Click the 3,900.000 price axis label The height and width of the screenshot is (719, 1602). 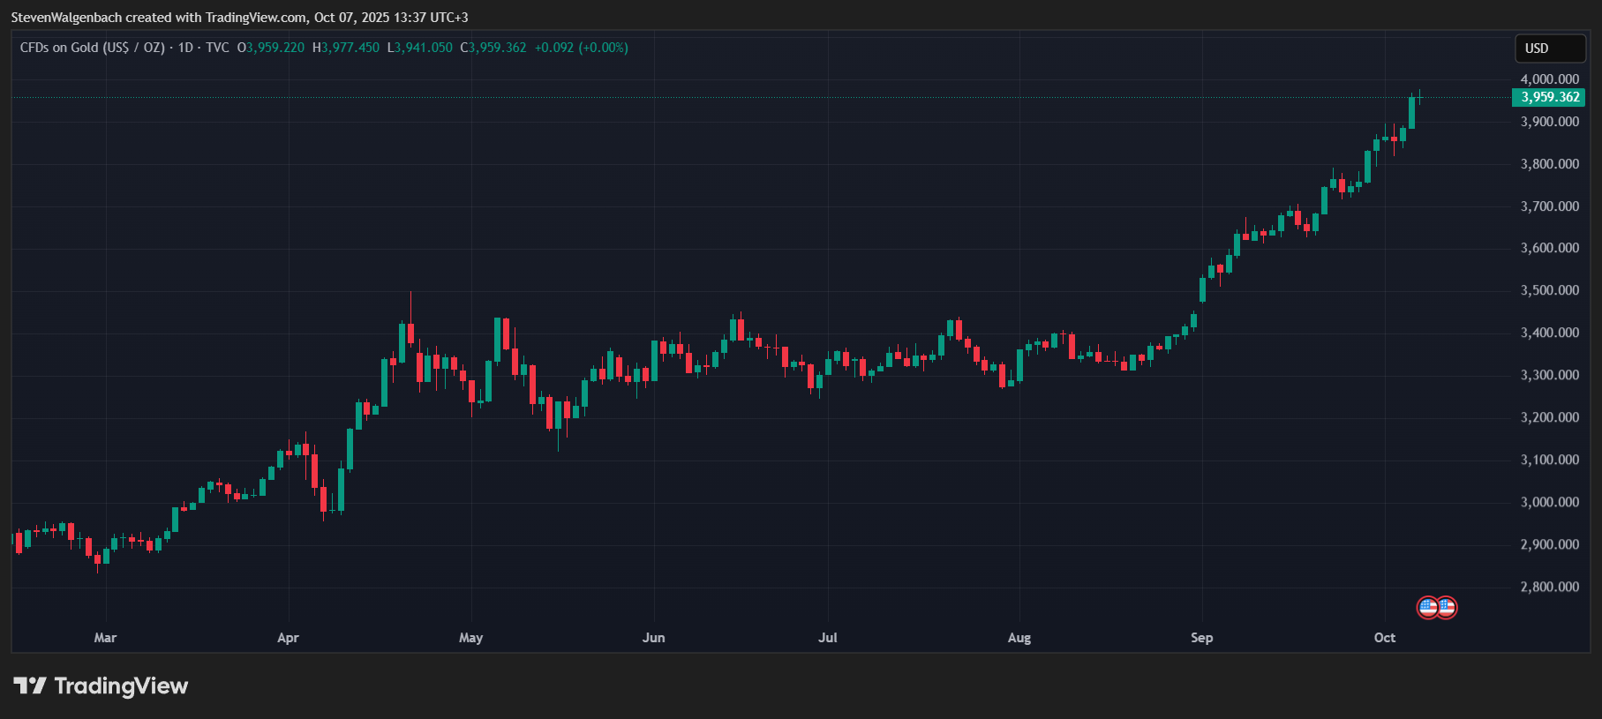tap(1550, 122)
